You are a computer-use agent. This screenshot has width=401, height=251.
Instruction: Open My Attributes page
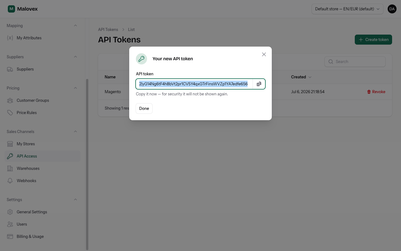point(42,38)
